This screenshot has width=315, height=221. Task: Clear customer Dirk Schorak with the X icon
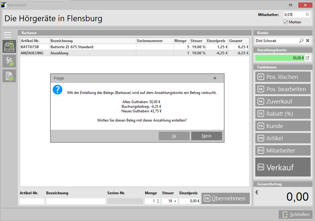tap(307, 41)
